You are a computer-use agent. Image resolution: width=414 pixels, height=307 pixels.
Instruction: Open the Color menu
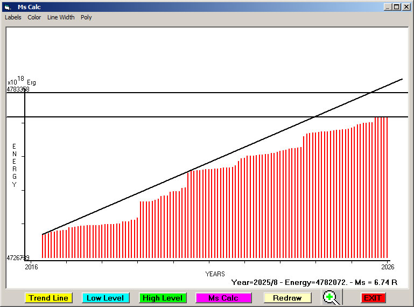click(34, 17)
